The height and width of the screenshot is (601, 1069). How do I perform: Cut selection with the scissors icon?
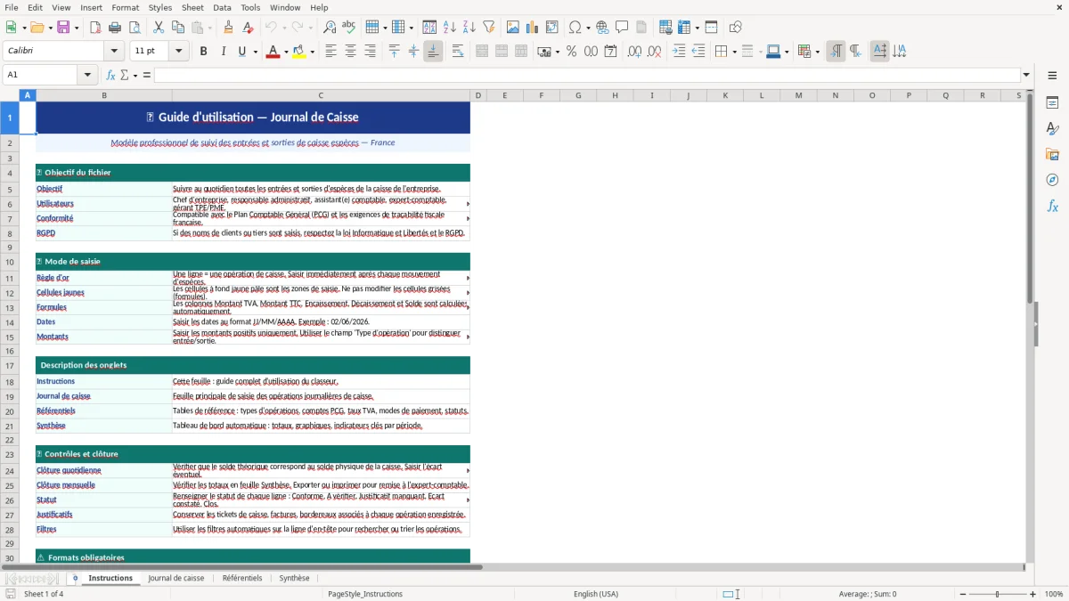tap(159, 28)
